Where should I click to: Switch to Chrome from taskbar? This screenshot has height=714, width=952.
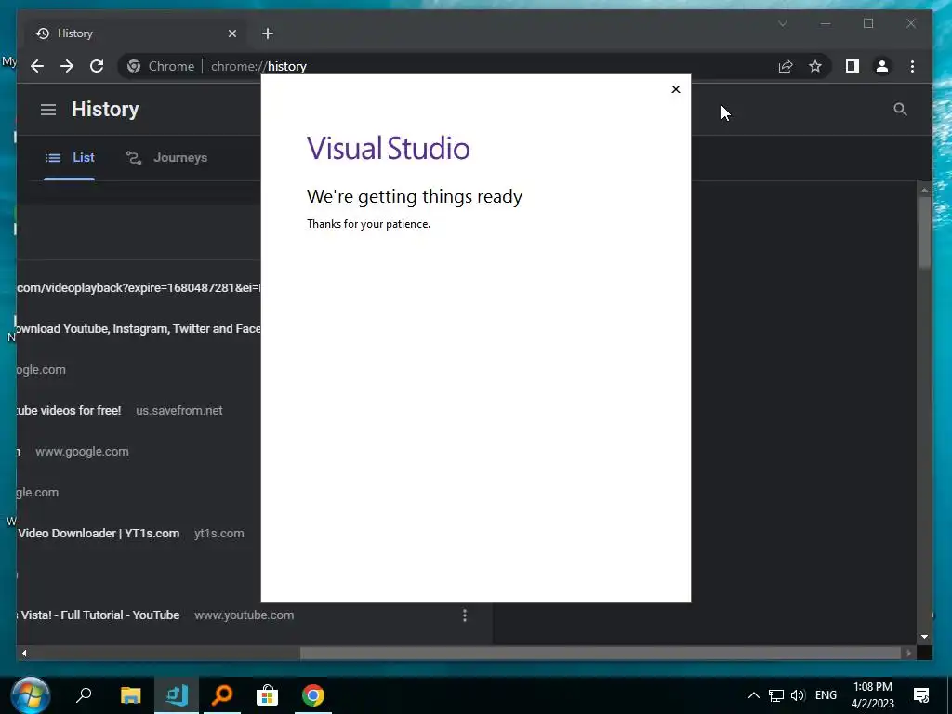point(312,695)
